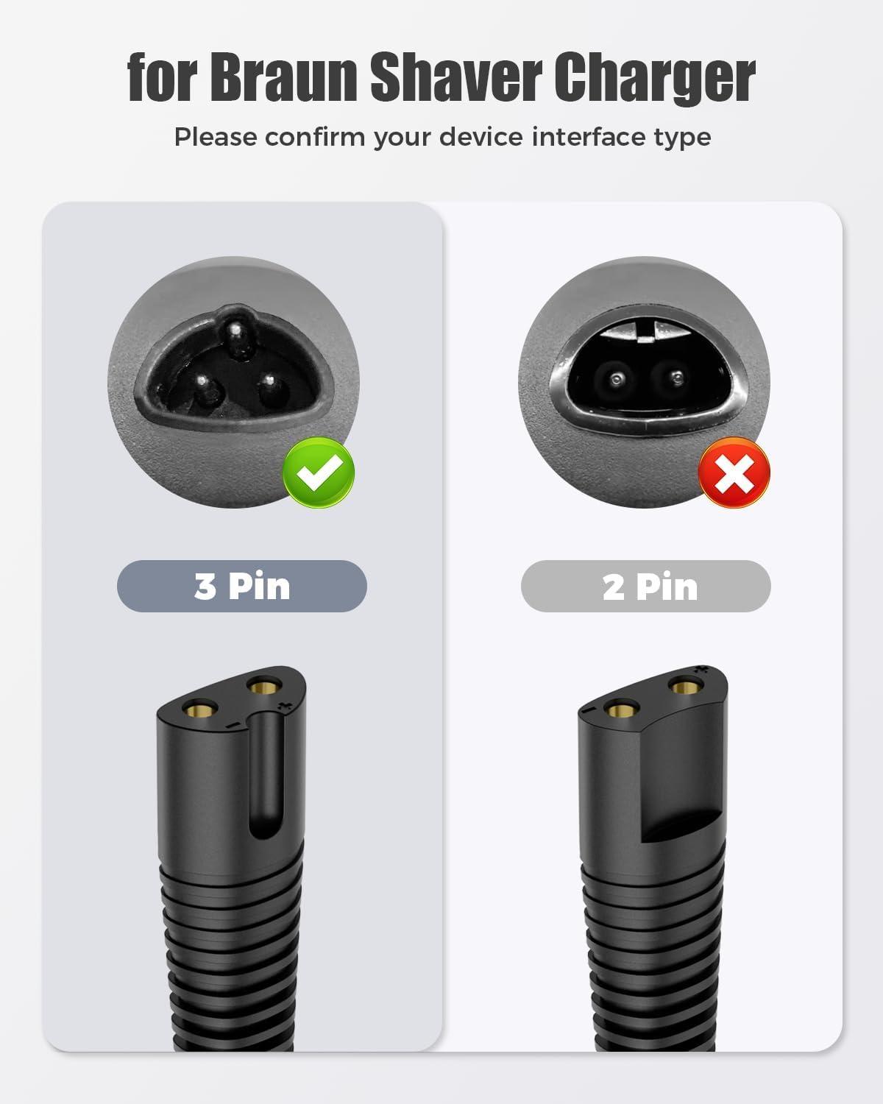The width and height of the screenshot is (883, 1104).
Task: Click the green checkmark icon
Action: (x=319, y=472)
